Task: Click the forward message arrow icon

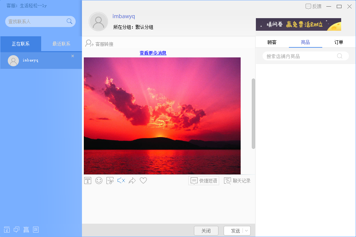Action: pyautogui.click(x=132, y=180)
